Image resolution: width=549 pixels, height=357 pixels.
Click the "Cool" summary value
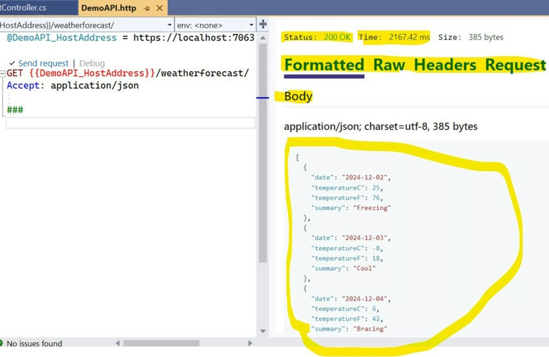point(364,269)
